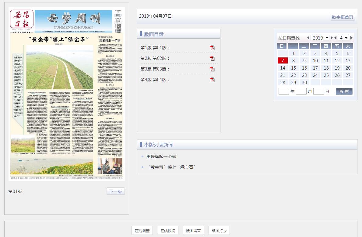Open the 第04版 PDF file icon
This screenshot has width=362, height=237.
click(x=212, y=80)
